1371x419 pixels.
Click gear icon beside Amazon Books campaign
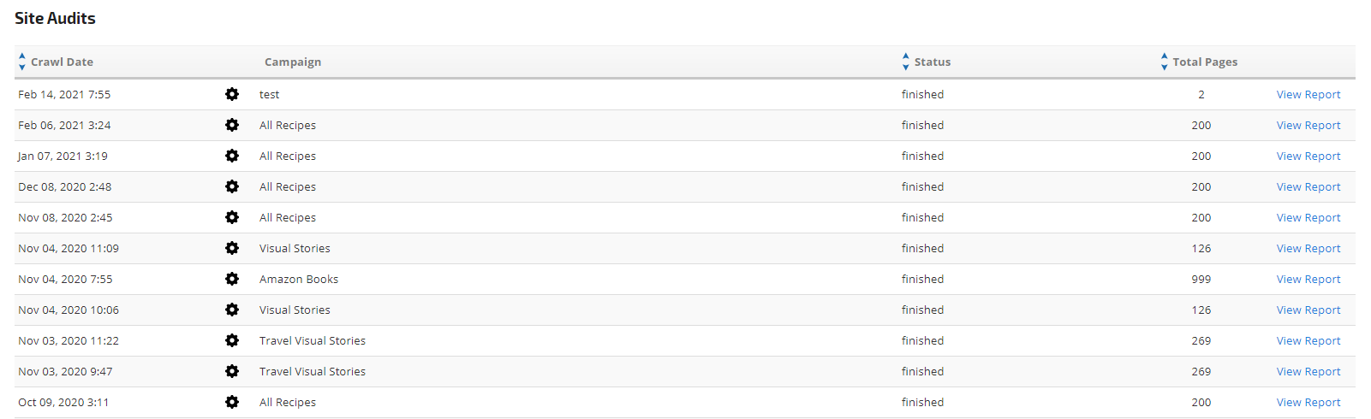pyautogui.click(x=232, y=279)
